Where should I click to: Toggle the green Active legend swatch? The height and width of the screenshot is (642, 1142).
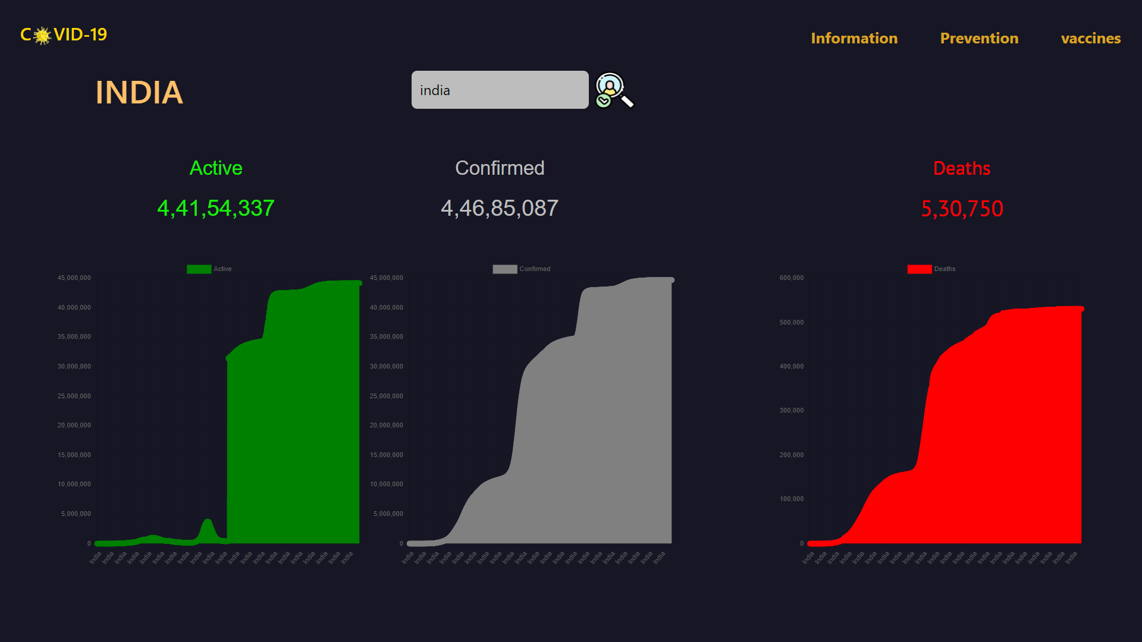(199, 269)
